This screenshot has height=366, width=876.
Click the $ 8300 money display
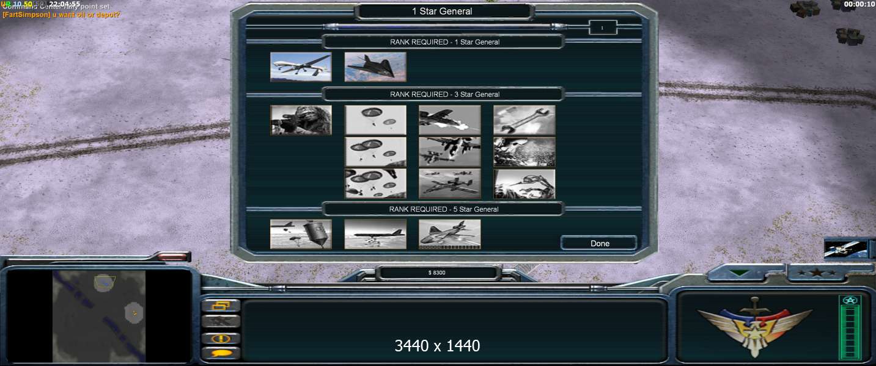coord(437,273)
